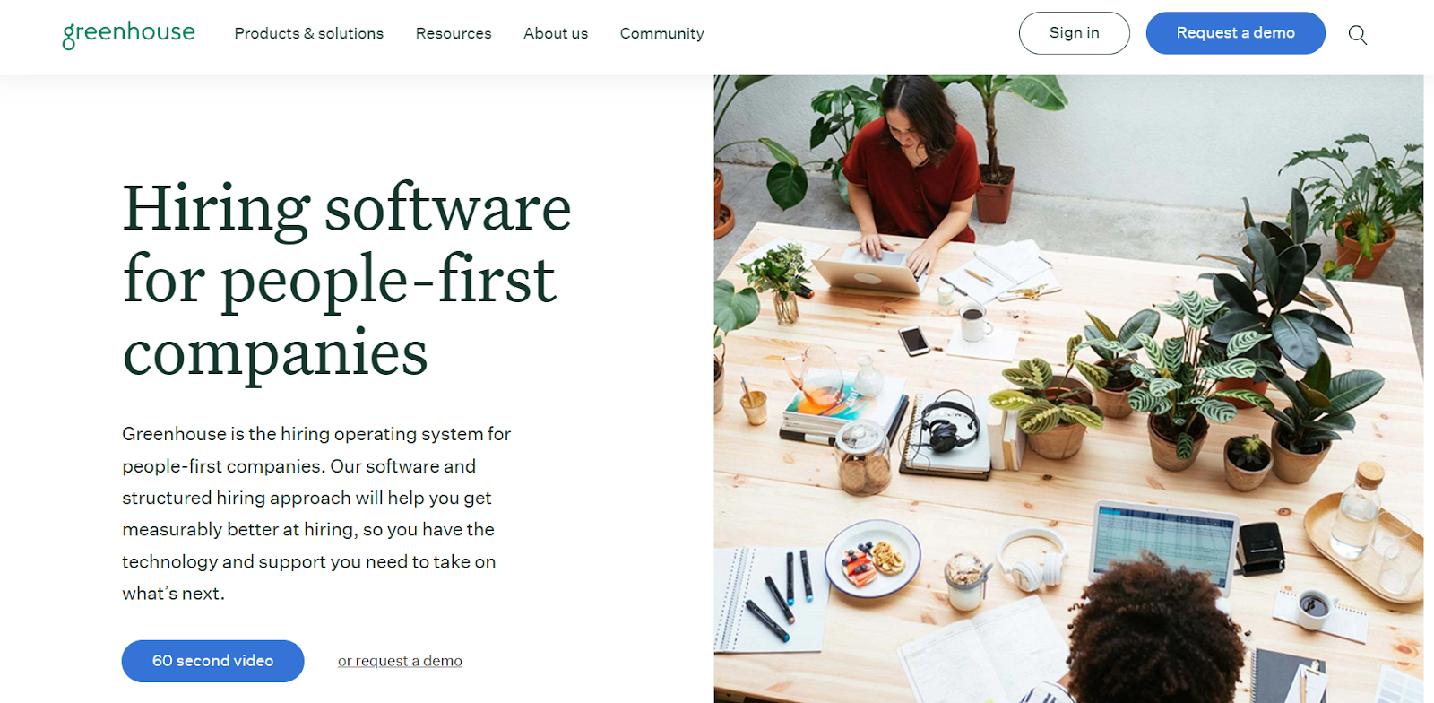This screenshot has height=703, width=1434.
Task: Open the Products & solutions menu
Action: coord(309,33)
